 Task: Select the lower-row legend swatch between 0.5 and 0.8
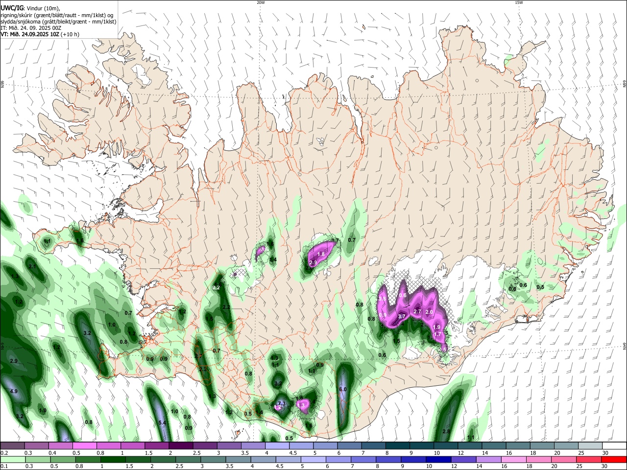click(63, 459)
